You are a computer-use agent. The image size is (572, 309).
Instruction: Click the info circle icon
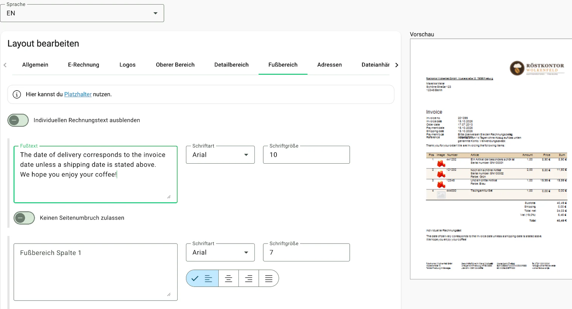click(x=17, y=94)
